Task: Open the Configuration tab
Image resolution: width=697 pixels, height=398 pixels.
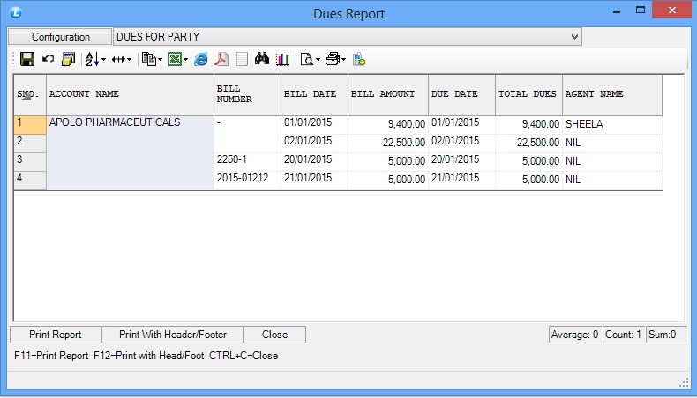Action: 61,37
